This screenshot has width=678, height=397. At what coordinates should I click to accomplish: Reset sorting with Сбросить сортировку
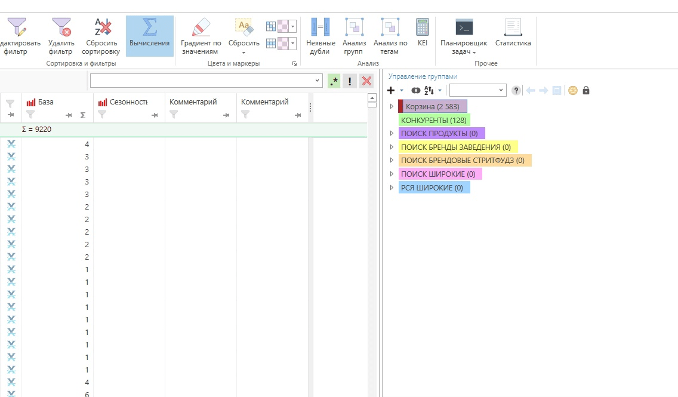tap(101, 36)
